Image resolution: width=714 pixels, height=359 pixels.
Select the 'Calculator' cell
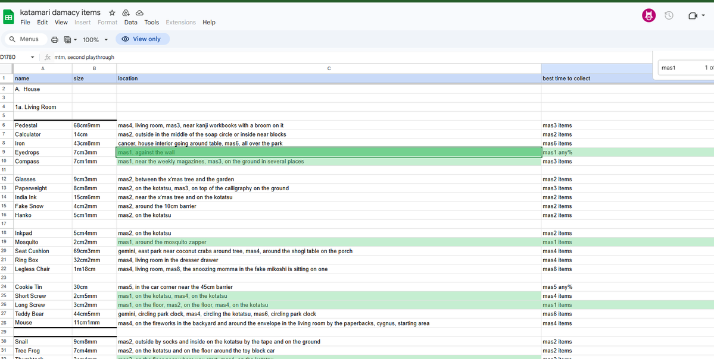point(43,134)
